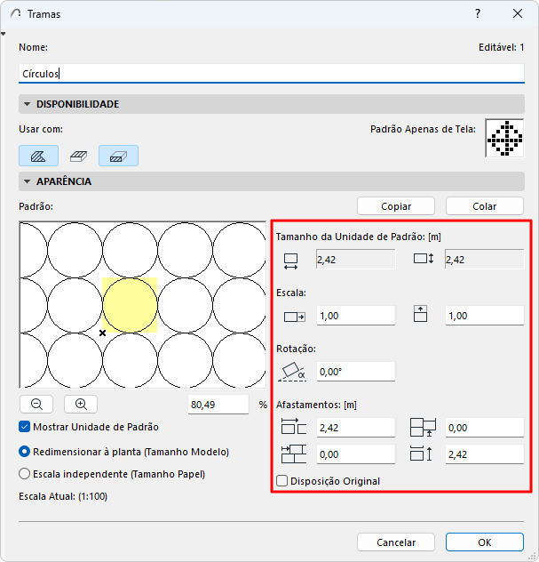This screenshot has height=562, width=539.
Task: Enable the Disposição Original checkbox
Action: [282, 481]
